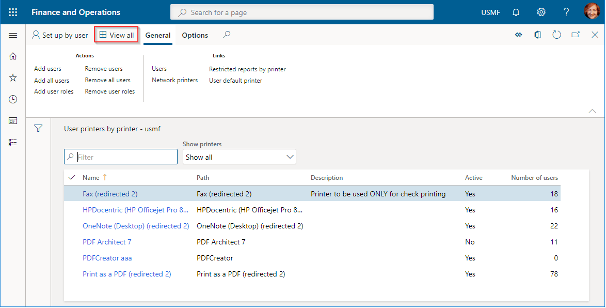Collapse the action pane with the chevron

coord(593,111)
